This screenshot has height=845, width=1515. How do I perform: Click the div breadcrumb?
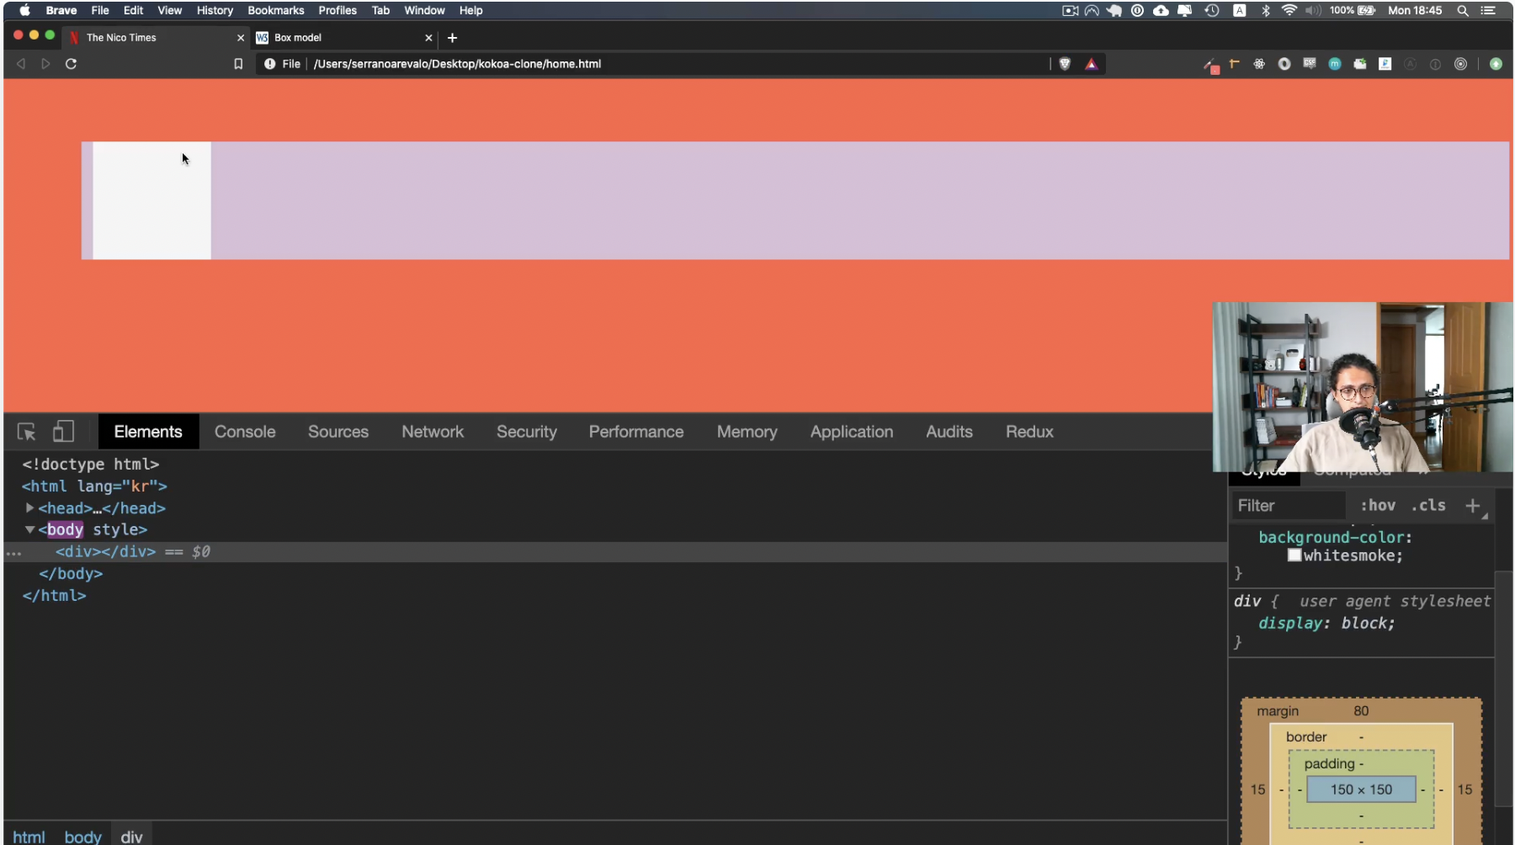pos(131,837)
